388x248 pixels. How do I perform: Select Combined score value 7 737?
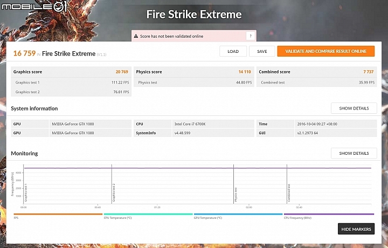pyautogui.click(x=368, y=72)
